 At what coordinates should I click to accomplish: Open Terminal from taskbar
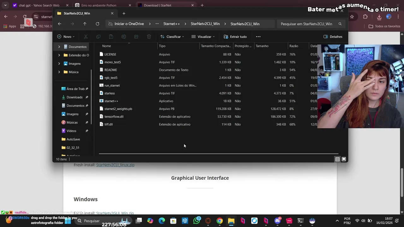pos(300,221)
